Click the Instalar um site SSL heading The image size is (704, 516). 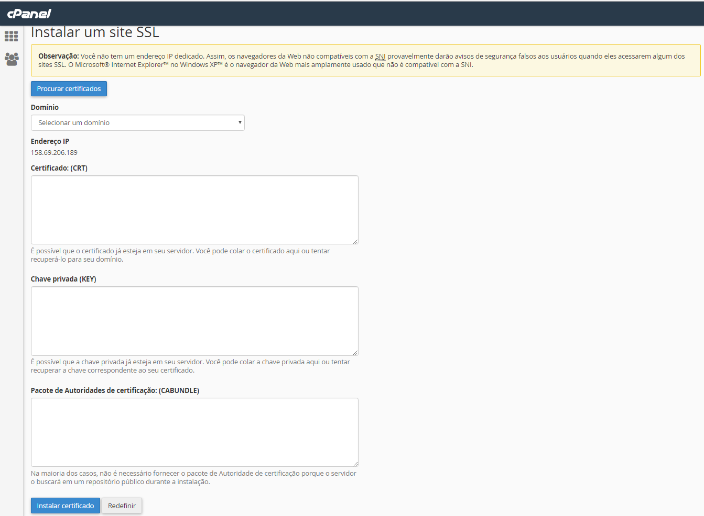coord(95,32)
